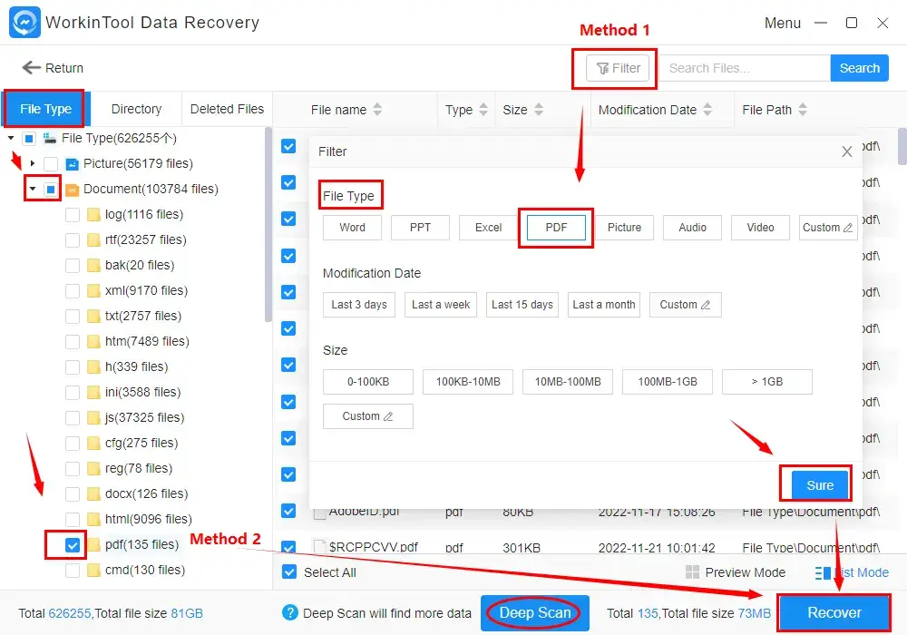907x635 pixels.
Task: Confirm the filter with Sure button
Action: point(820,485)
